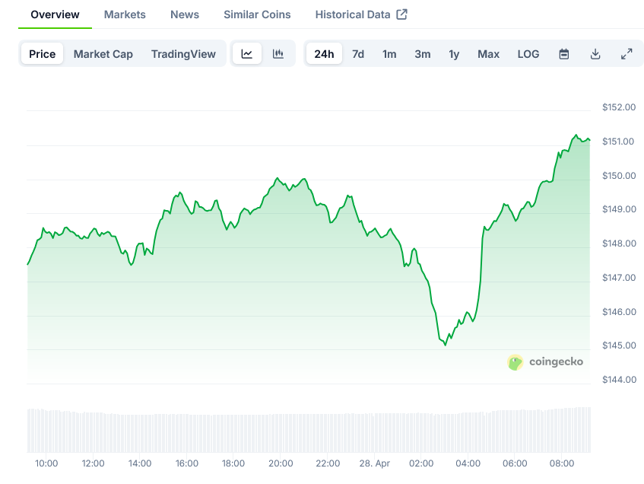The image size is (644, 484).
Task: Click the 16:00 time axis label
Action: point(187,463)
